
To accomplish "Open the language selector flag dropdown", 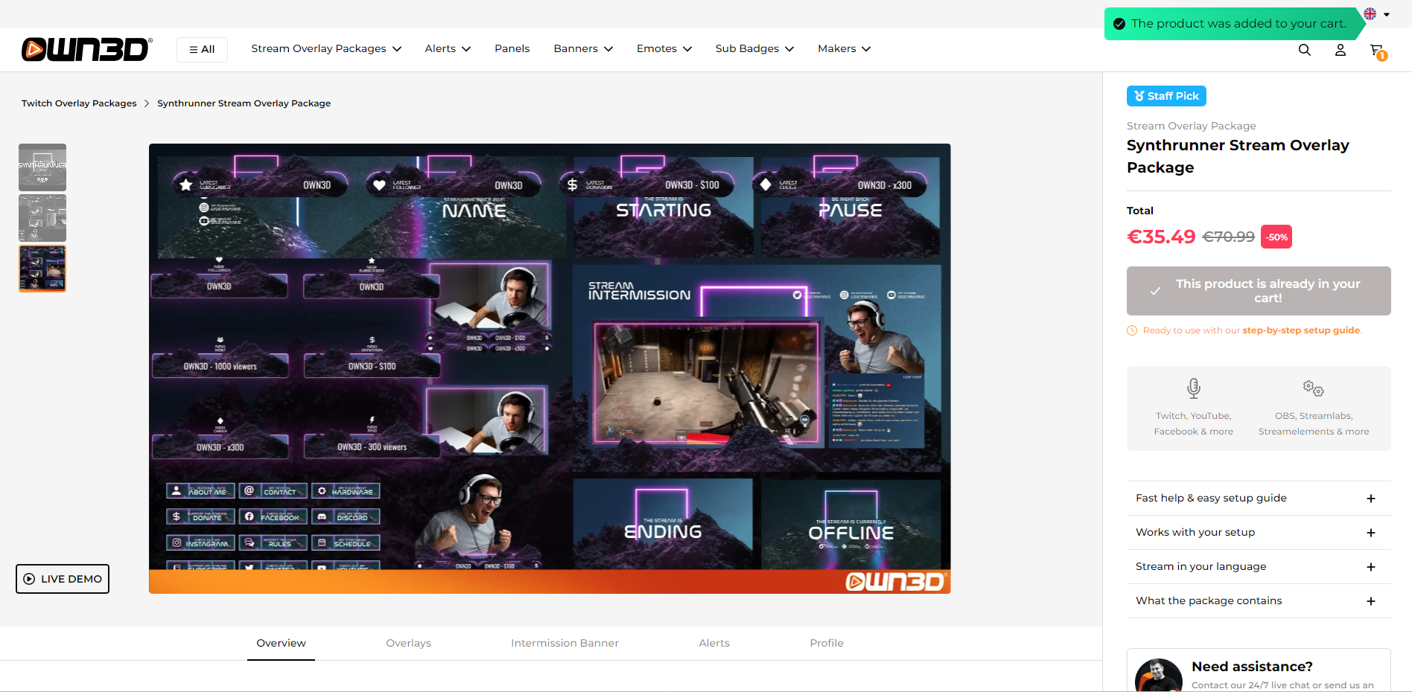I will point(1374,13).
